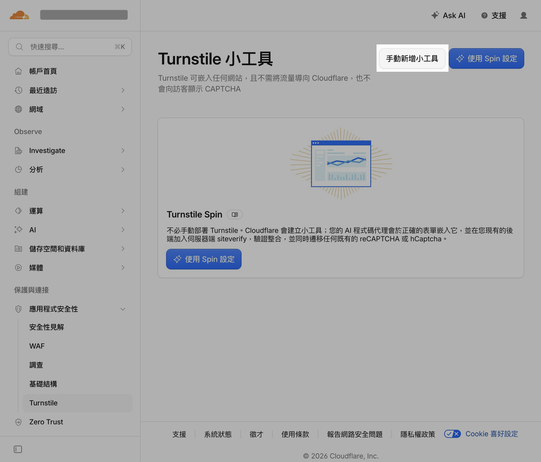Open the 隱私權政策 footer link
The width and height of the screenshot is (541, 462).
tap(418, 434)
